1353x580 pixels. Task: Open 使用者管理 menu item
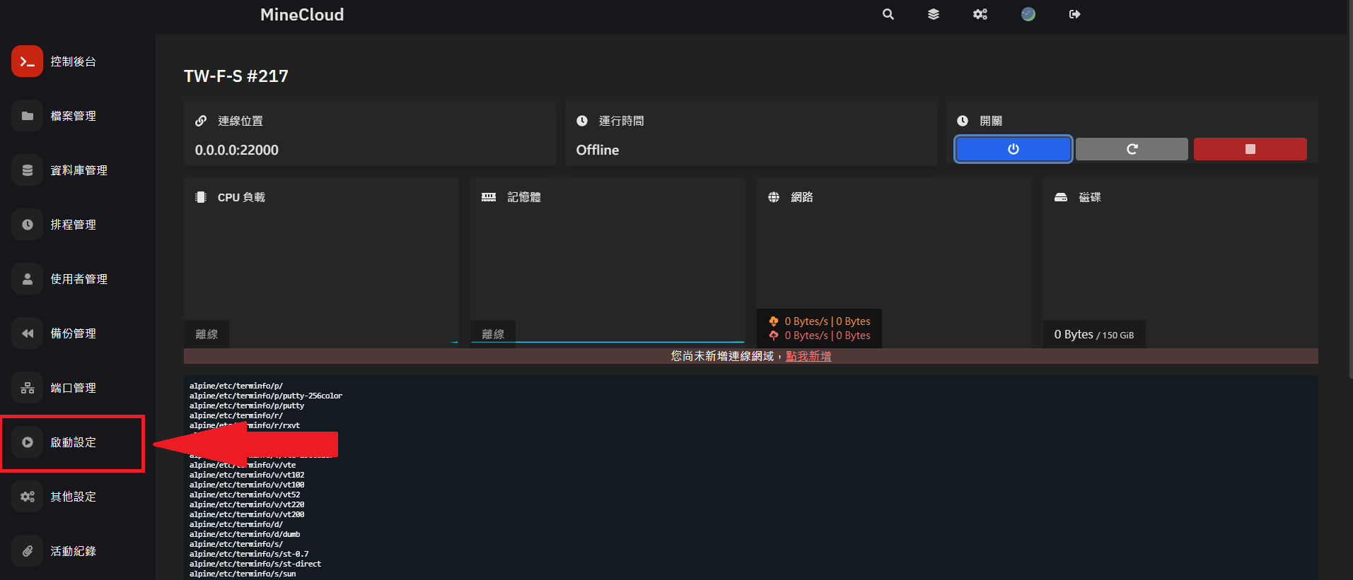pos(79,279)
